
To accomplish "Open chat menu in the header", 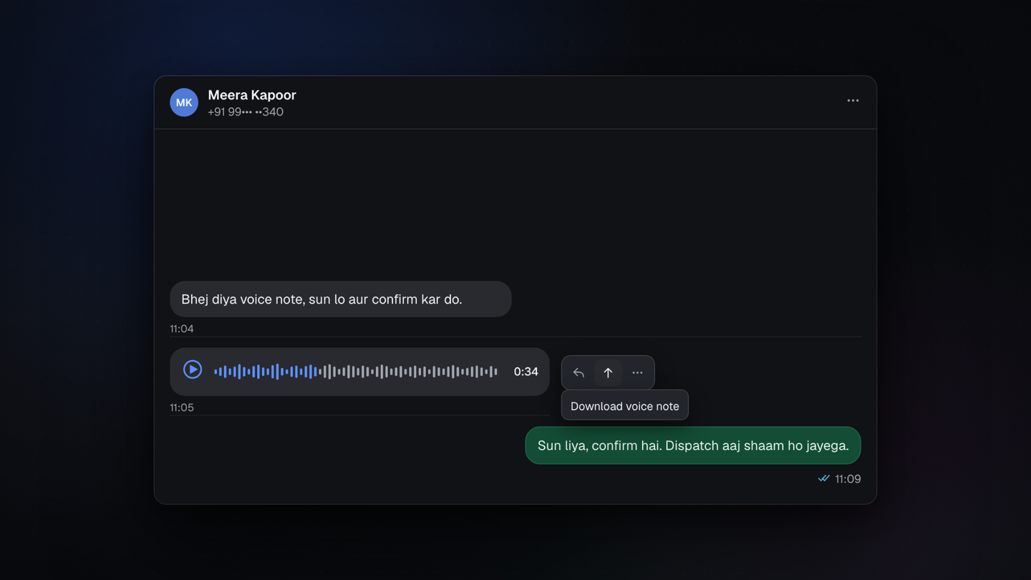I will click(x=853, y=100).
